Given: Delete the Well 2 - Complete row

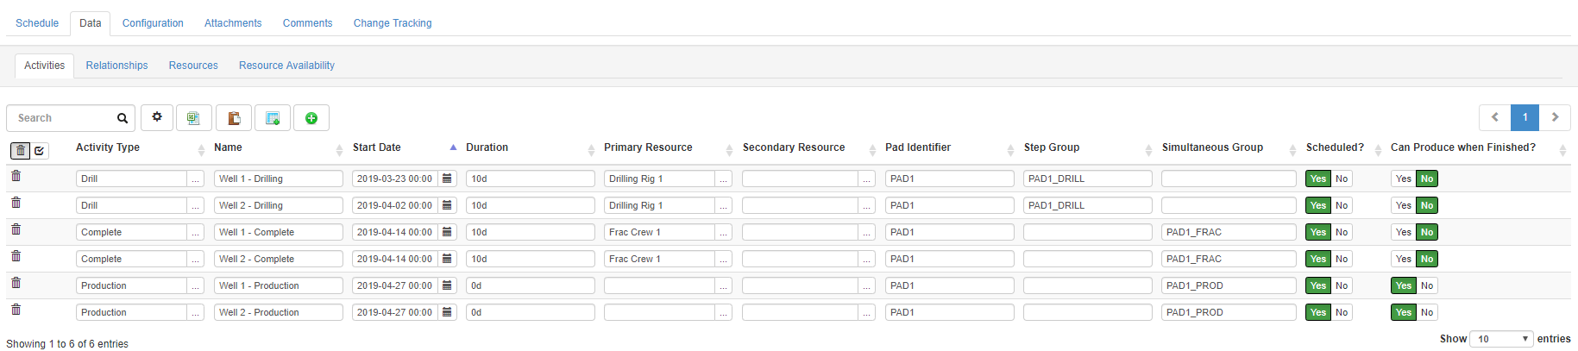Looking at the screenshot, I should coord(16,256).
